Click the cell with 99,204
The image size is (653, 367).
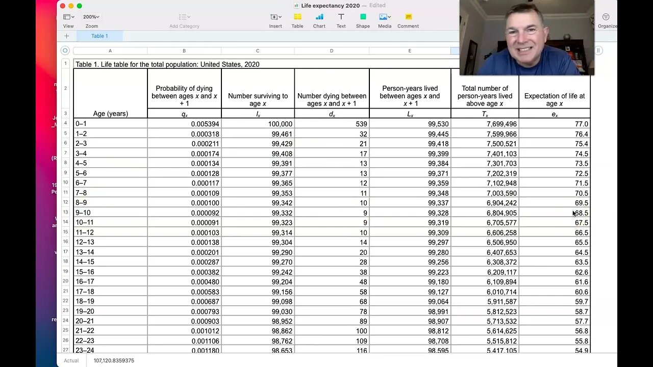258,282
